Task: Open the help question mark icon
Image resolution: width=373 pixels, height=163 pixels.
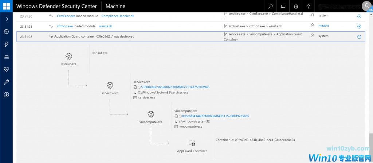Action: coord(308,6)
